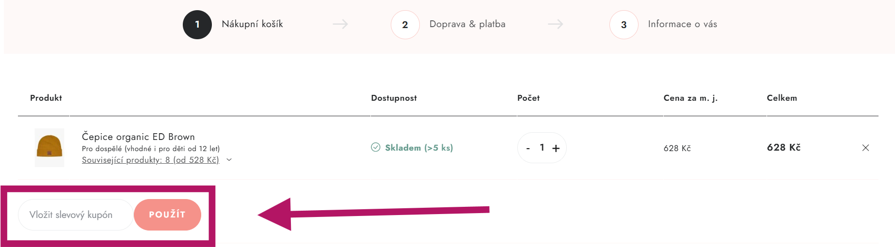Screen dimensions: 895x247
Task: Remove the cap from the cart
Action: (x=865, y=148)
